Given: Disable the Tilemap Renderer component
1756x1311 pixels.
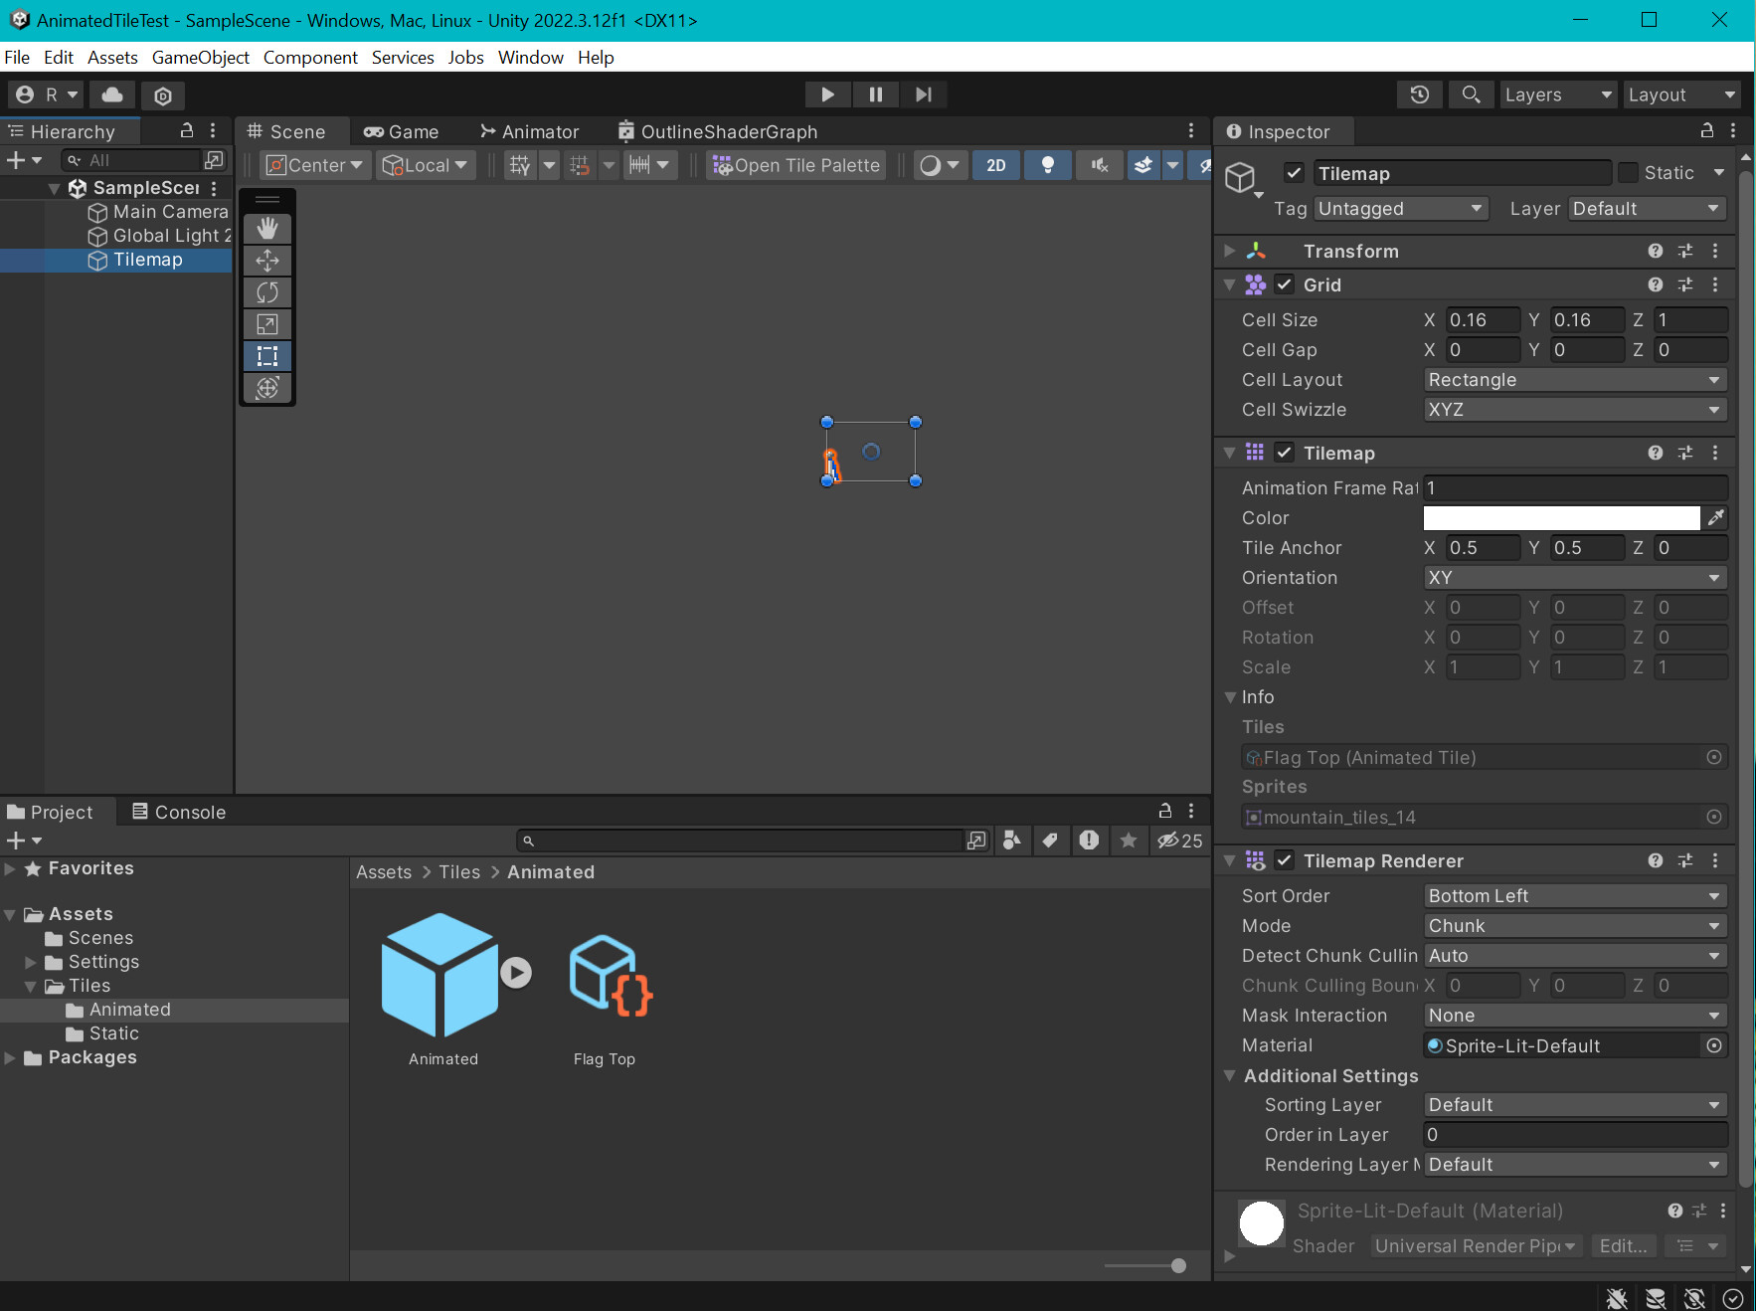Looking at the screenshot, I should 1284,860.
